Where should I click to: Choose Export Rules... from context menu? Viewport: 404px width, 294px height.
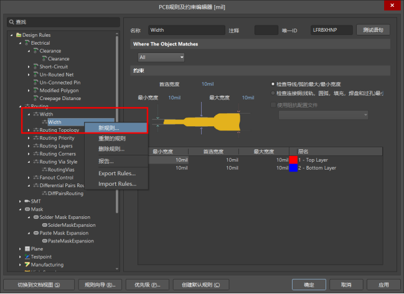point(117,173)
